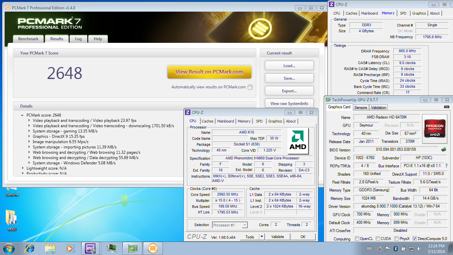Click the GPU-Z camera screenshot icon
This screenshot has height=255, width=453.
(x=447, y=107)
